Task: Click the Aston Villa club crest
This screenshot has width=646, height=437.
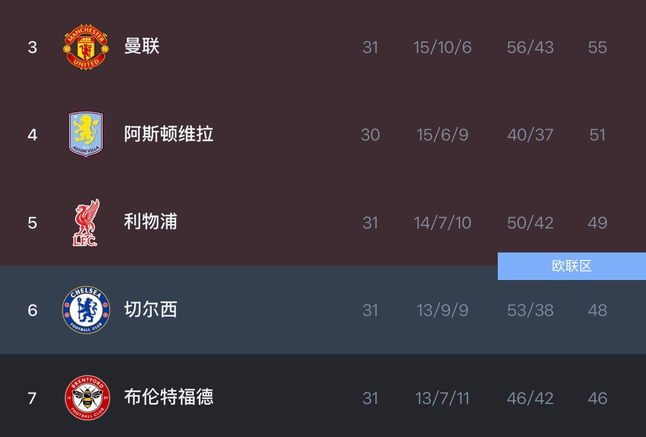Action: click(x=86, y=134)
